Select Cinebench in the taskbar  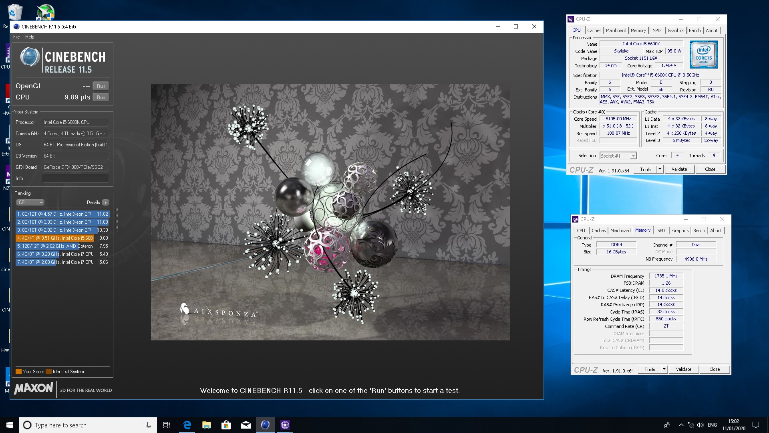[266, 425]
